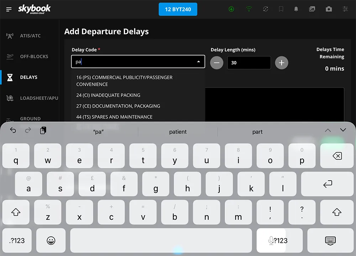Tap the sync refresh icon in header
This screenshot has width=356, height=256.
[266, 9]
